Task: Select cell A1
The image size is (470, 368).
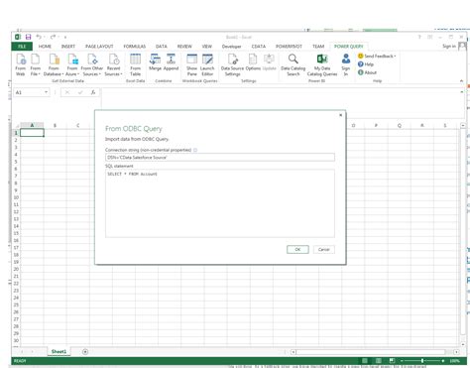Action: [32, 133]
